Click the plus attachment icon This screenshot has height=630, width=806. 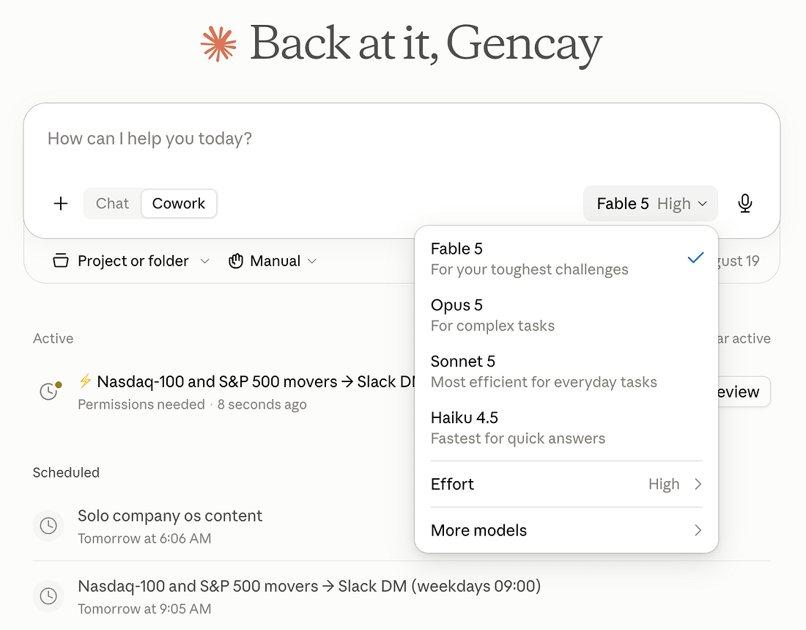click(61, 203)
